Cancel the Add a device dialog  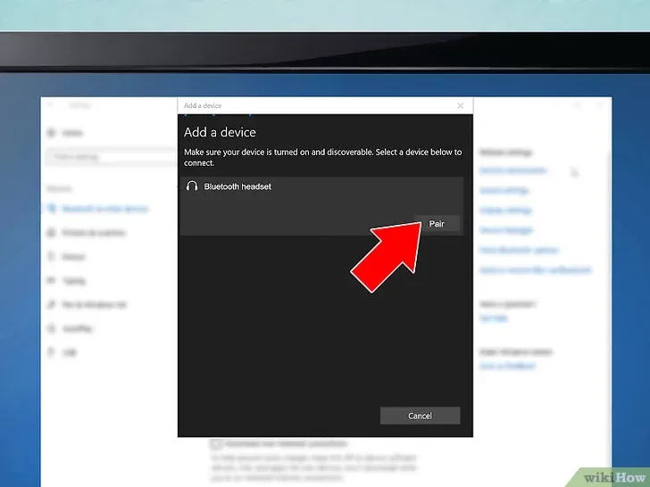(x=420, y=416)
